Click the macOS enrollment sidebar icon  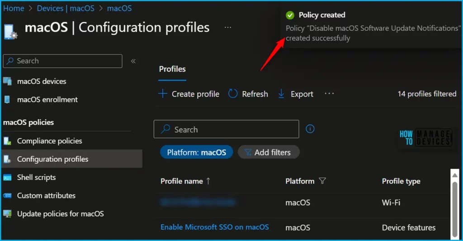[7, 100]
